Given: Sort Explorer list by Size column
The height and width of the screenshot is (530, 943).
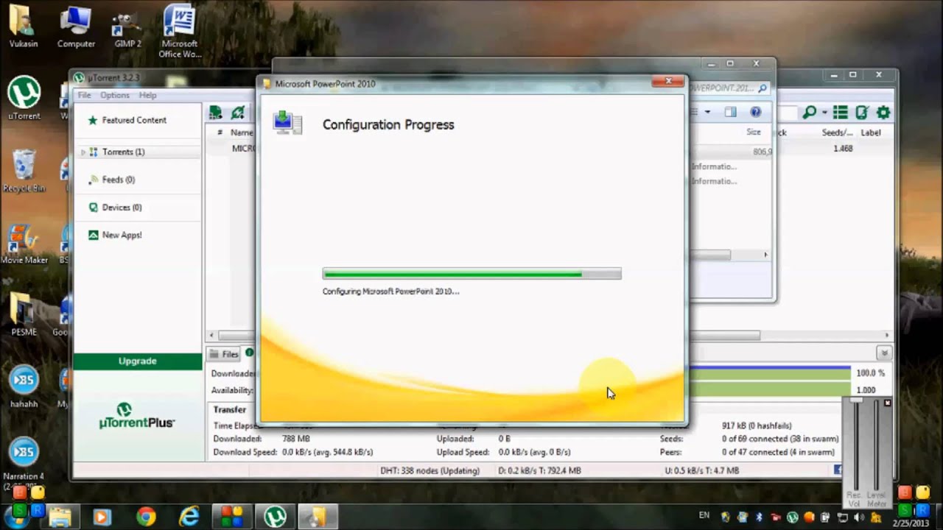Looking at the screenshot, I should pyautogui.click(x=754, y=132).
